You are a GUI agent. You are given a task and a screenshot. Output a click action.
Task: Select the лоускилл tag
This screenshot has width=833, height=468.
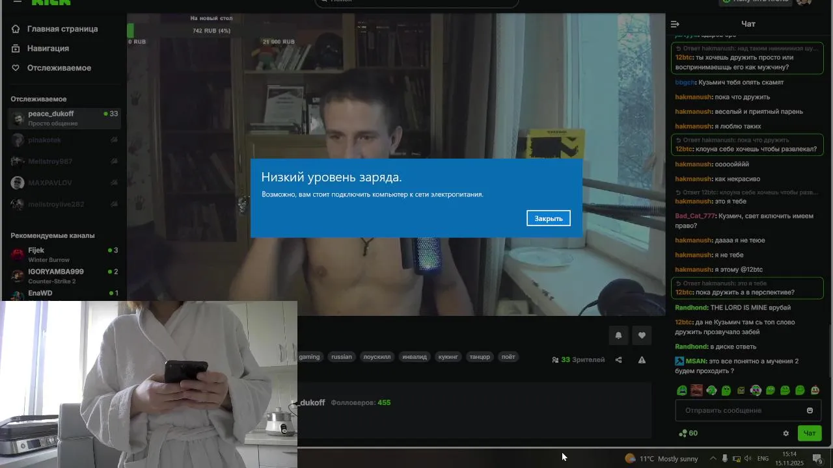point(377,357)
